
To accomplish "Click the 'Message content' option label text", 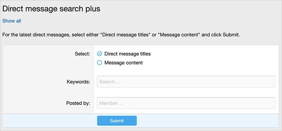I will pyautogui.click(x=123, y=63).
